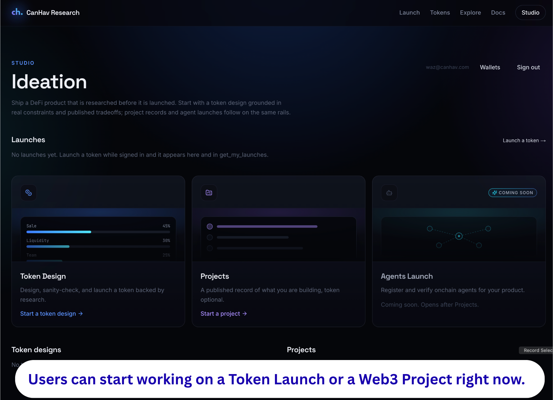Click the Projects card title
This screenshot has height=400, width=553.
[215, 276]
